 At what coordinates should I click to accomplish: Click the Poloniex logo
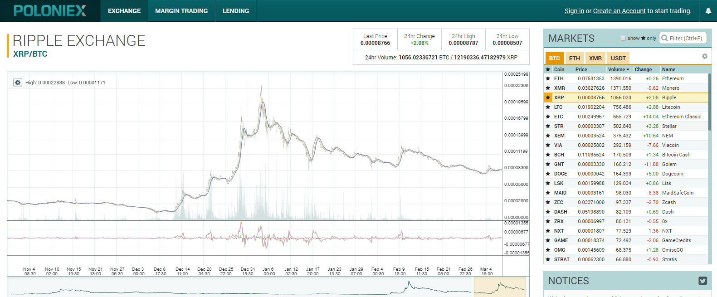(x=50, y=11)
